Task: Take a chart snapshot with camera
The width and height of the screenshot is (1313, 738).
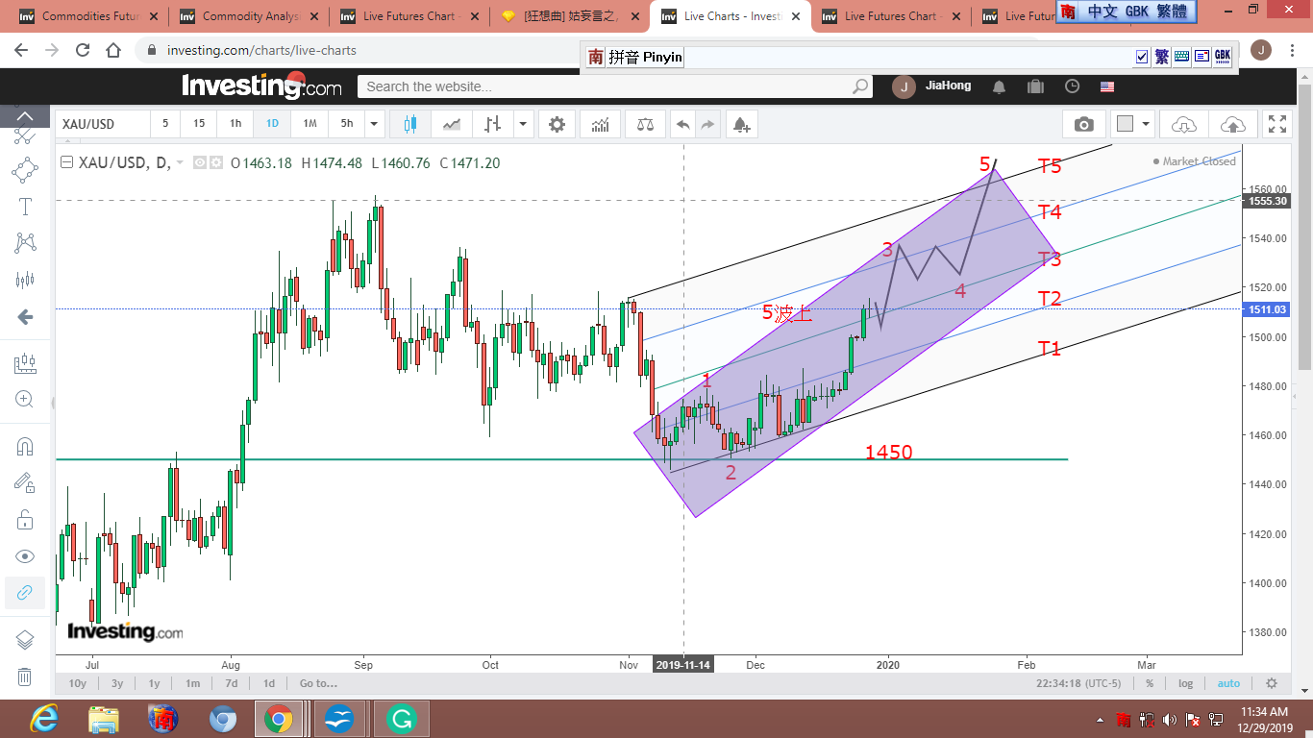Action: click(1083, 124)
